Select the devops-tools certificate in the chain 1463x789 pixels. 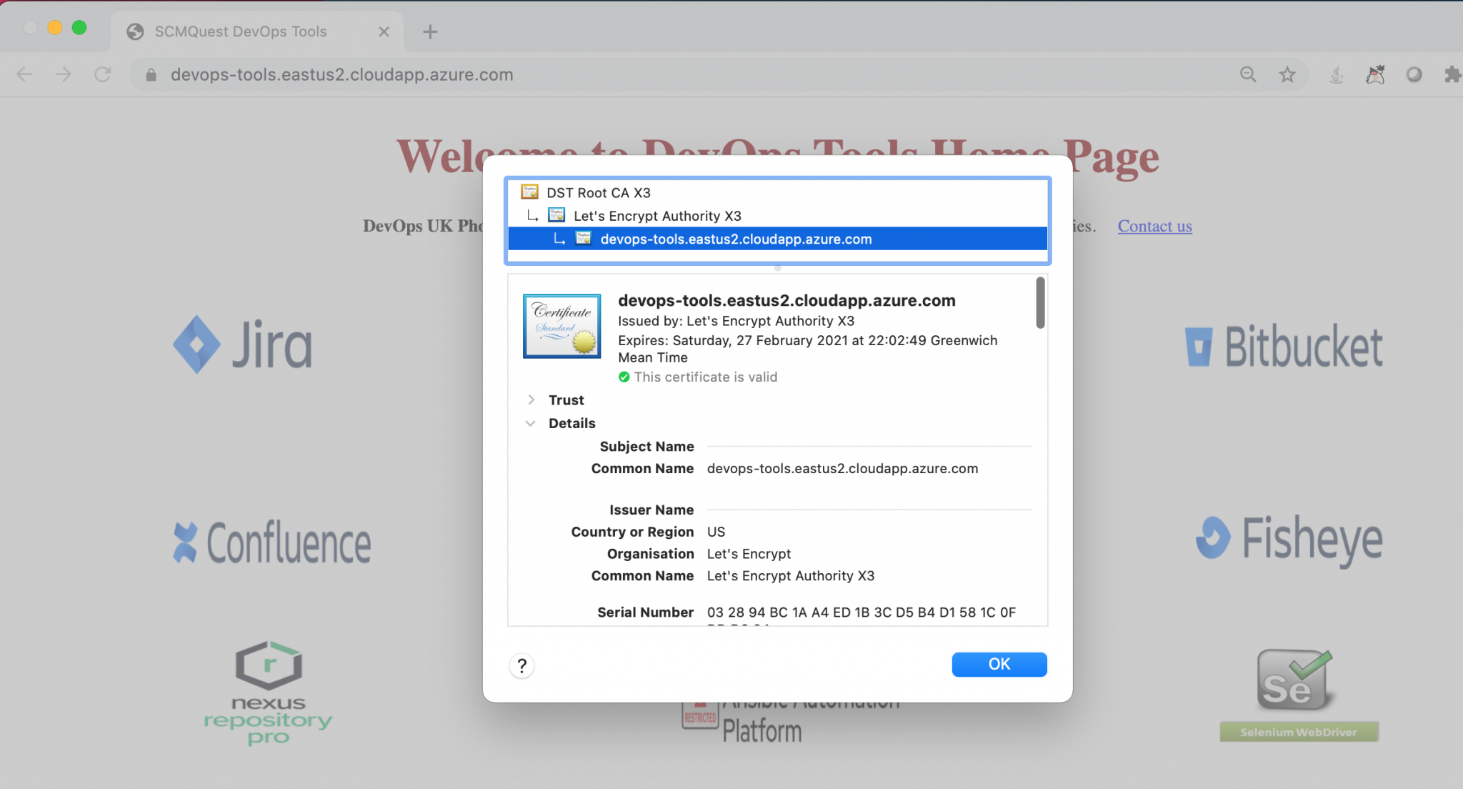736,239
